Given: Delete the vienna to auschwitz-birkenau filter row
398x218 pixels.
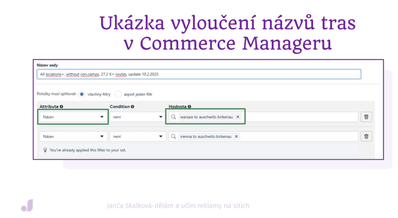Looking at the screenshot, I should (x=366, y=136).
